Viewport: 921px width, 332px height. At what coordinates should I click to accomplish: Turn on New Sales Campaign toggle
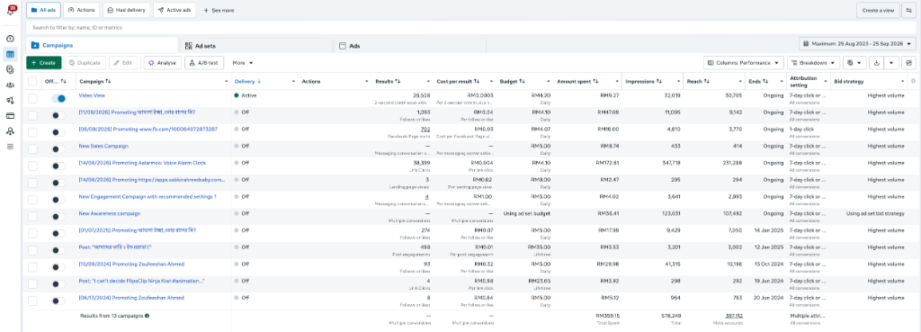coord(58,149)
